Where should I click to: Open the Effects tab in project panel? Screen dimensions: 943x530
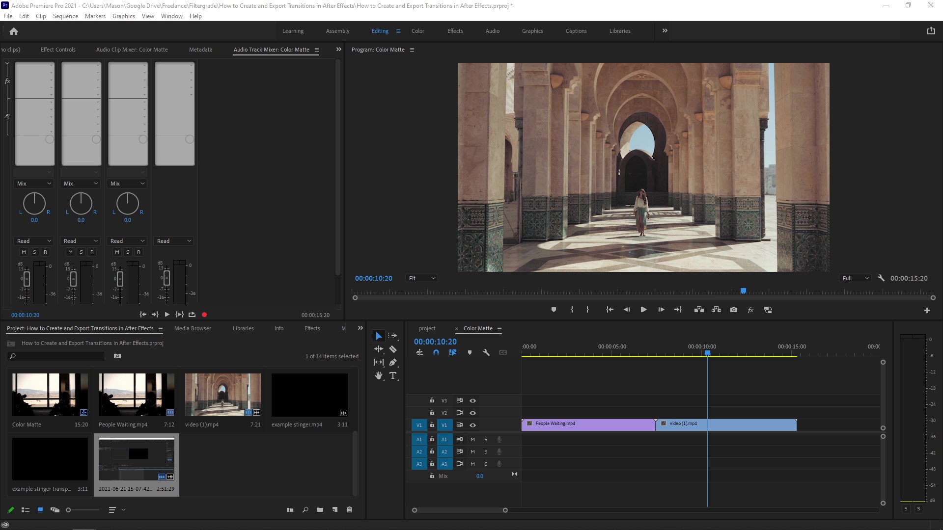[x=311, y=328]
